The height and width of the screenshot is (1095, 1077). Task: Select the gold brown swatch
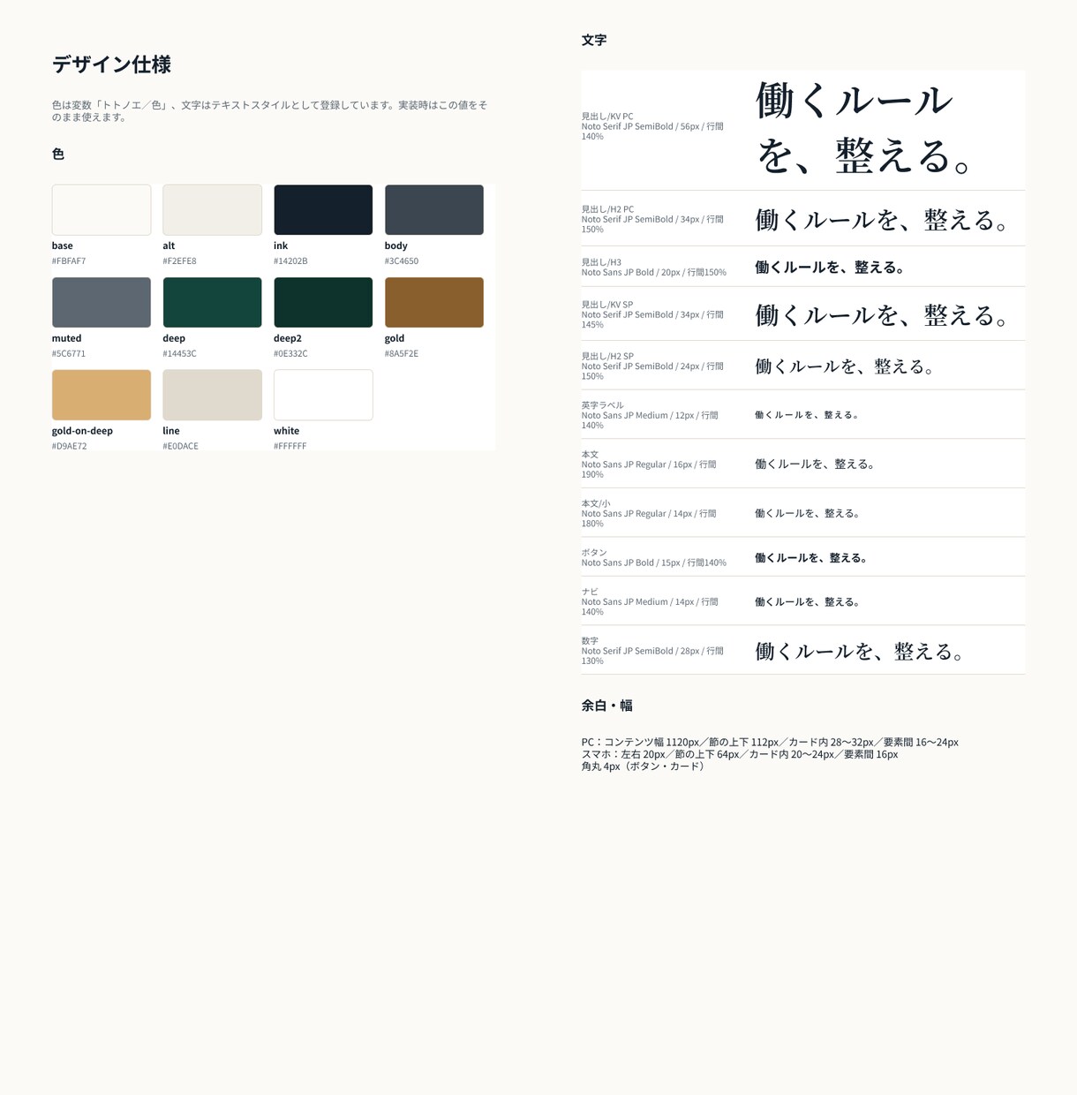pyautogui.click(x=434, y=302)
